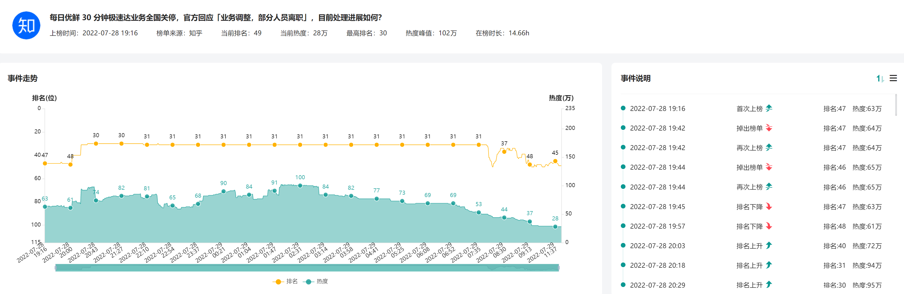Click the 排名下降 arrow at 19:45
904x294 pixels.
click(x=769, y=206)
